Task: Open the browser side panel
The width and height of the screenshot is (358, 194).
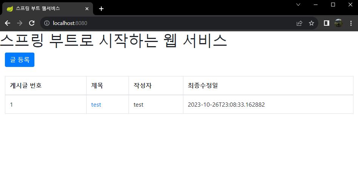Action: (327, 23)
